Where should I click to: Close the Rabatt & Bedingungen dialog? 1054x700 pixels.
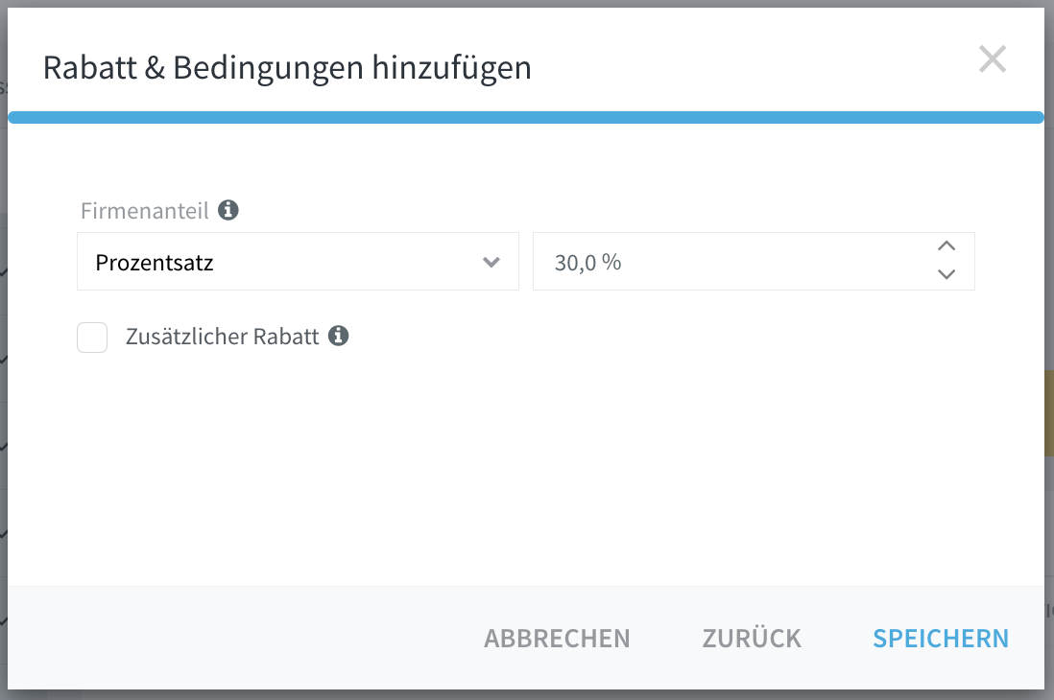tap(993, 59)
